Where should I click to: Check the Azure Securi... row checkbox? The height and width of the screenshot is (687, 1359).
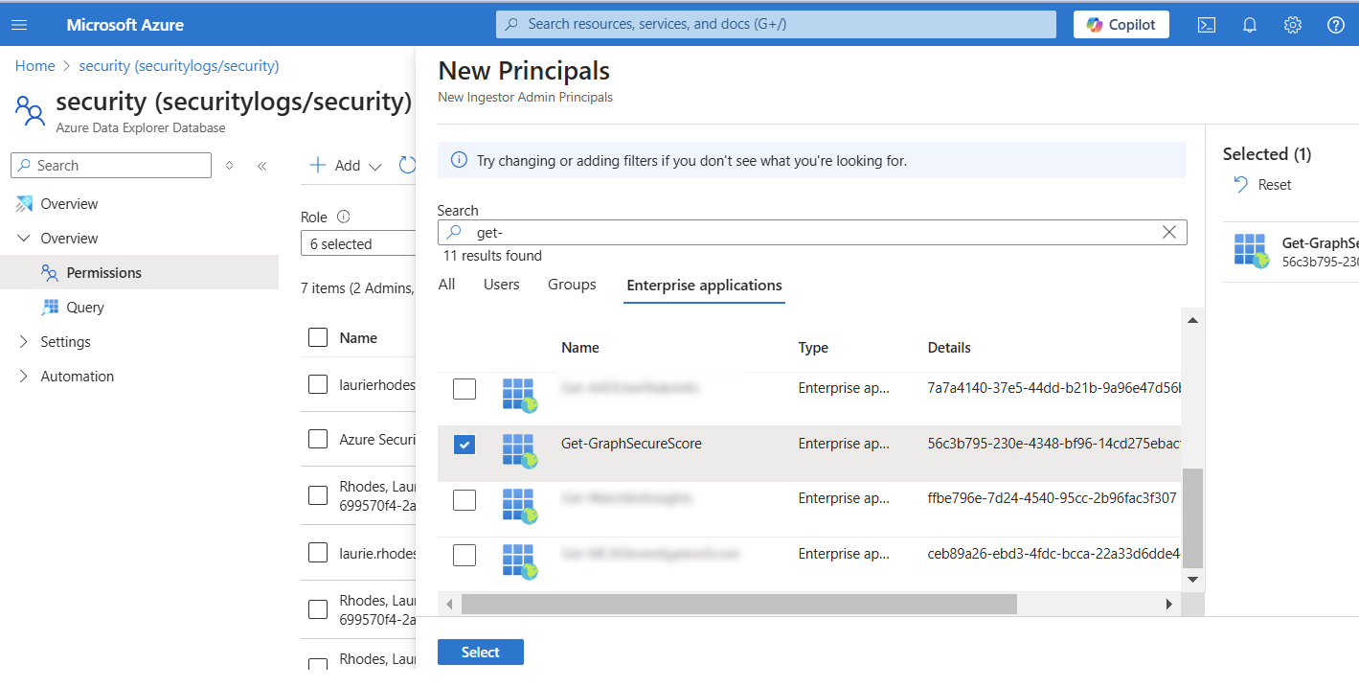pyautogui.click(x=318, y=439)
